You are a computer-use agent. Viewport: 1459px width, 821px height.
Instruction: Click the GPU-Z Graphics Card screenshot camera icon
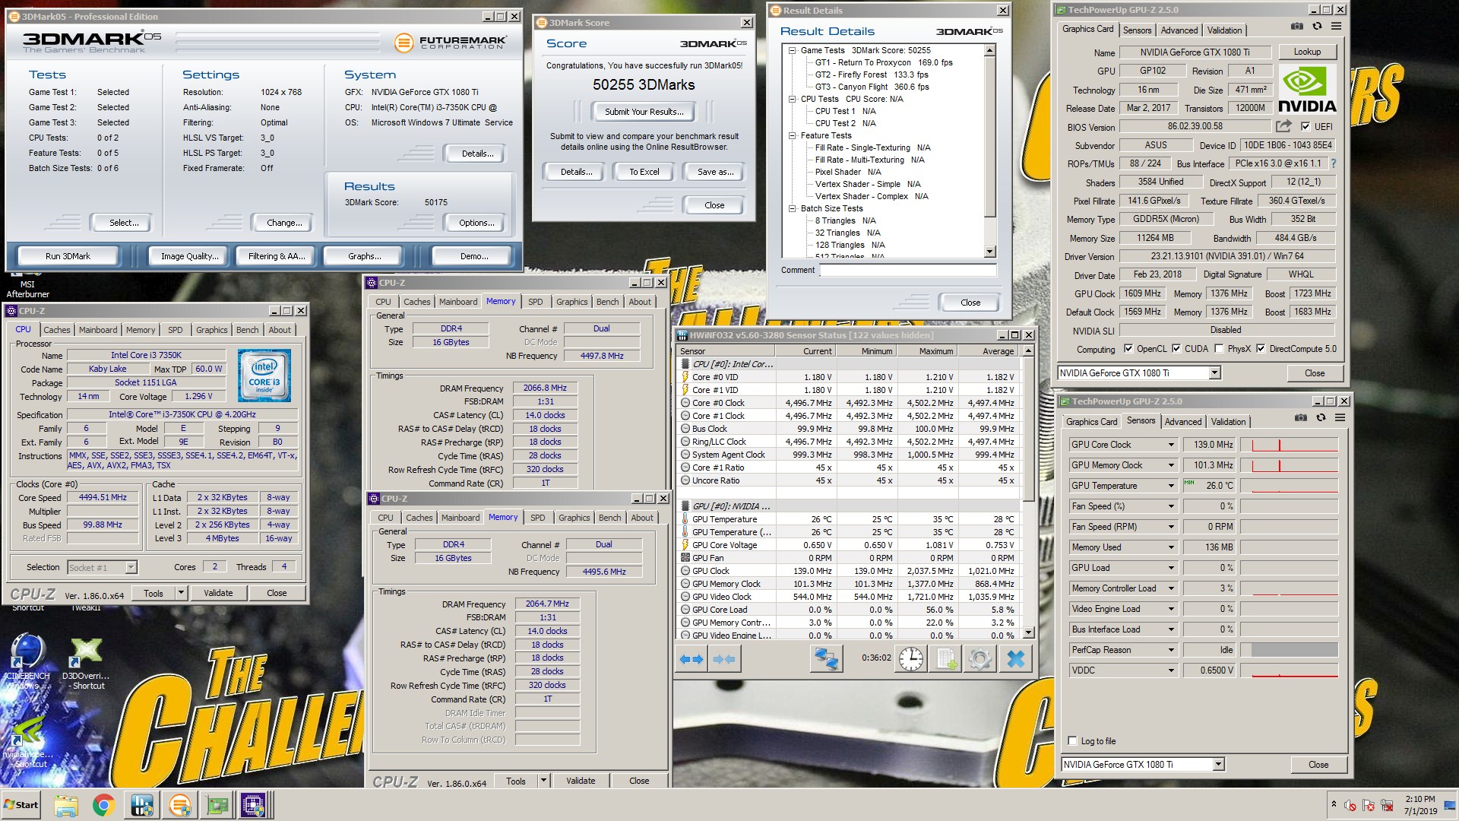1297,27
